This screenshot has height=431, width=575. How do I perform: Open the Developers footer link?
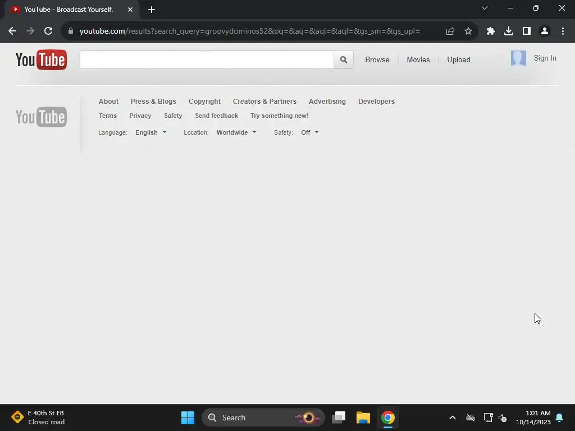point(376,102)
